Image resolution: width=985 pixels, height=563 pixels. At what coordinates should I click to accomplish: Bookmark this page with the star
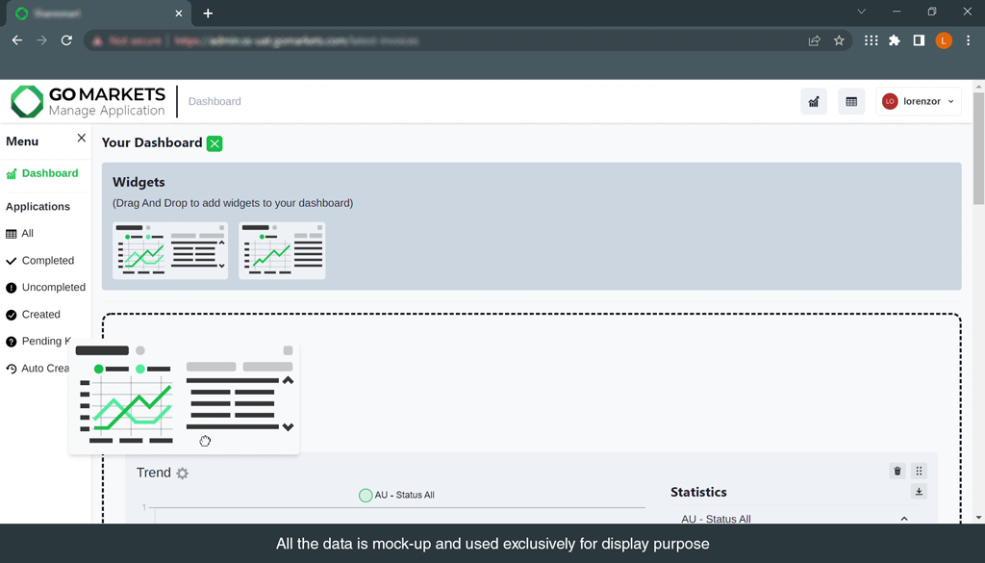839,40
